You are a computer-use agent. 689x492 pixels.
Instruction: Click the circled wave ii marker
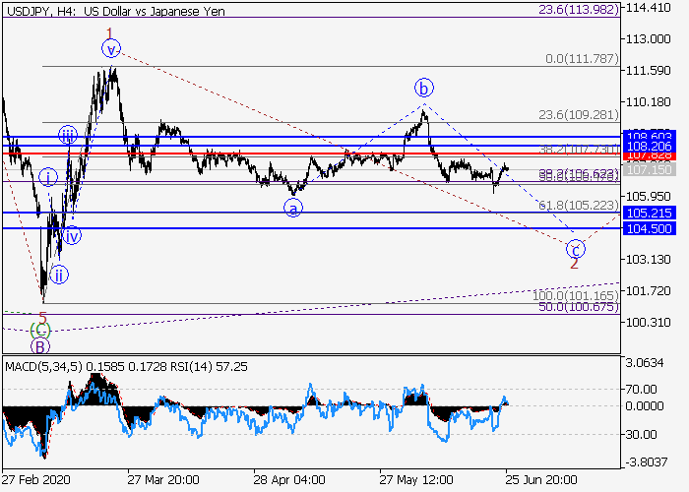pyautogui.click(x=59, y=273)
